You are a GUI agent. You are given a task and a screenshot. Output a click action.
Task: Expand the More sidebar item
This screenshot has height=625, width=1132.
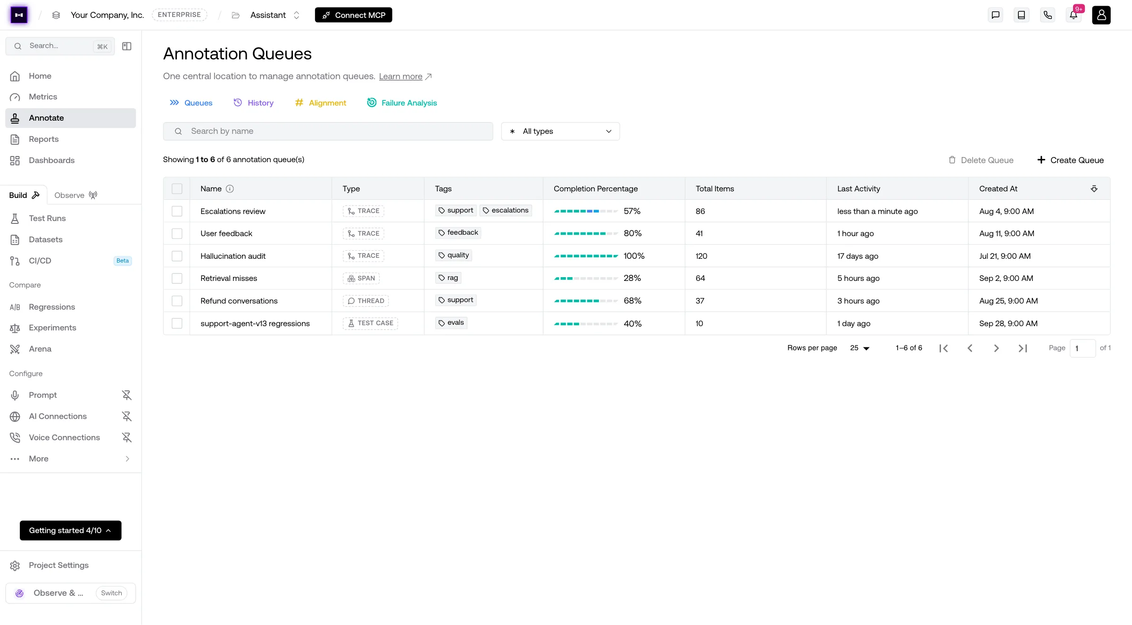[70, 459]
